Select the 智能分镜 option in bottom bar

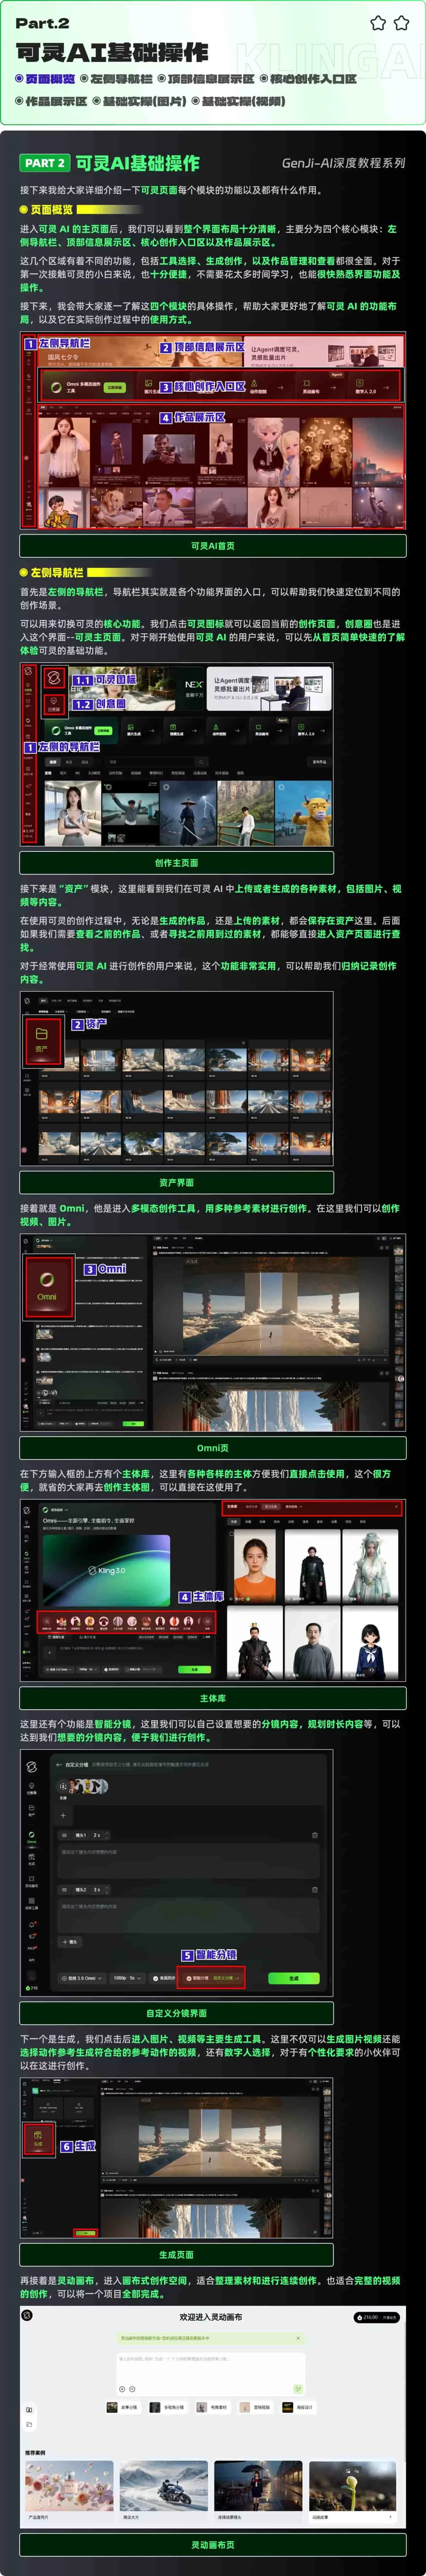198,1978
